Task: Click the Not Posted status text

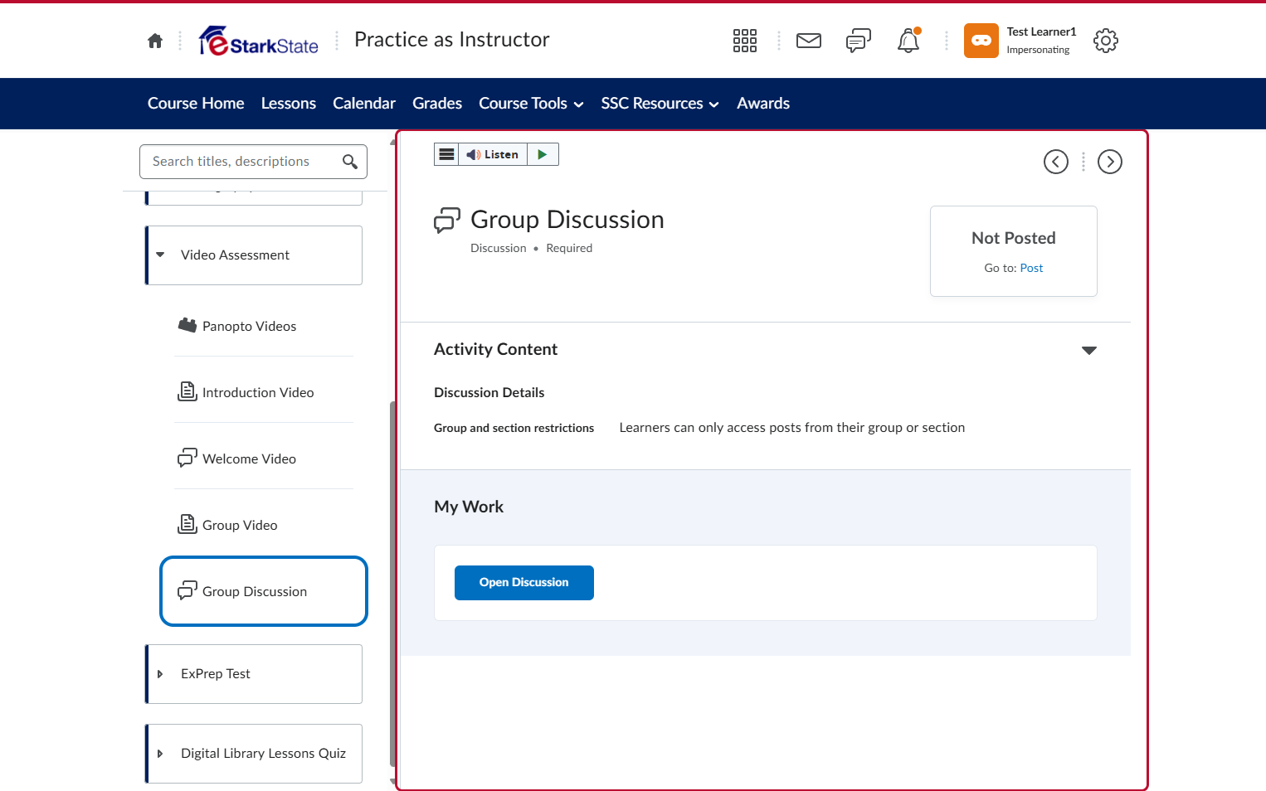Action: (x=1014, y=238)
